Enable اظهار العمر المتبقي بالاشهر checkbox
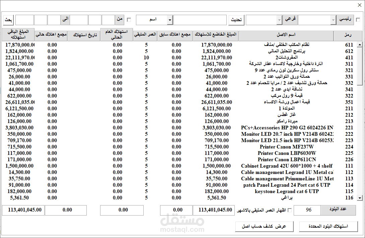 point(290,210)
